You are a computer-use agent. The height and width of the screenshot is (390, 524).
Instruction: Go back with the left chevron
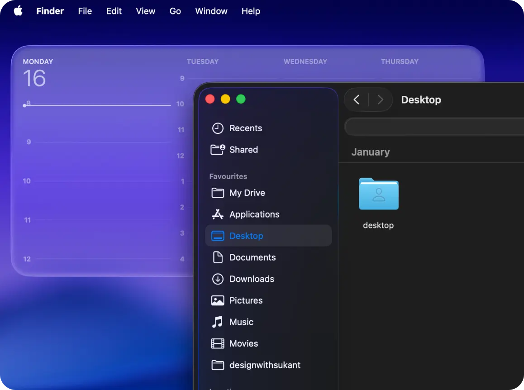357,100
